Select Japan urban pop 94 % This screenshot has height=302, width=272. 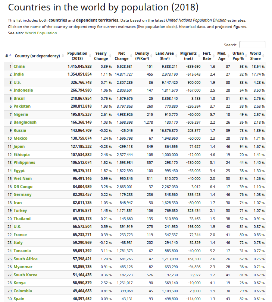(x=243, y=147)
